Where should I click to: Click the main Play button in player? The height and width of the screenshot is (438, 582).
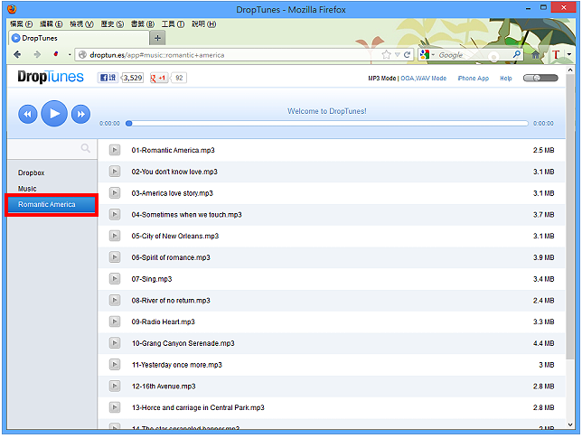point(54,114)
